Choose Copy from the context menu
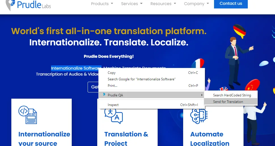 152,73
